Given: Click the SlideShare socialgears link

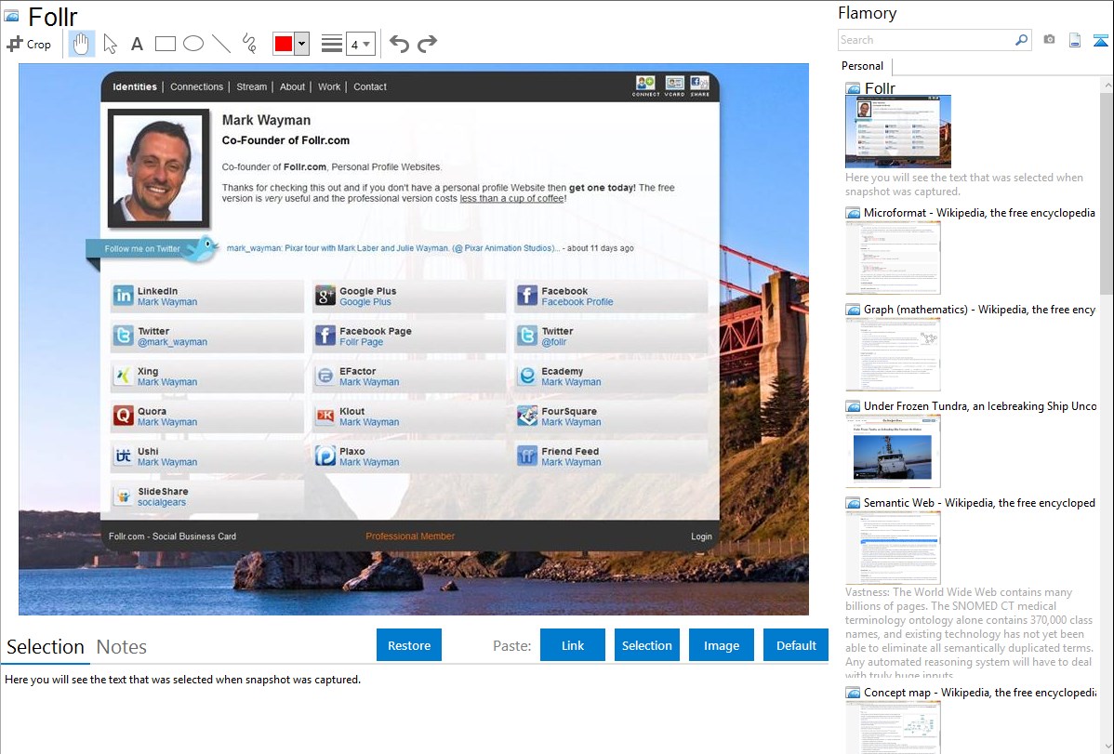Looking at the screenshot, I should (161, 502).
